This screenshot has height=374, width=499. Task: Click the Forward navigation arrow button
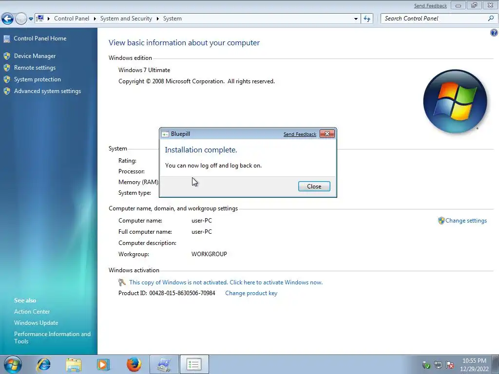(21, 19)
